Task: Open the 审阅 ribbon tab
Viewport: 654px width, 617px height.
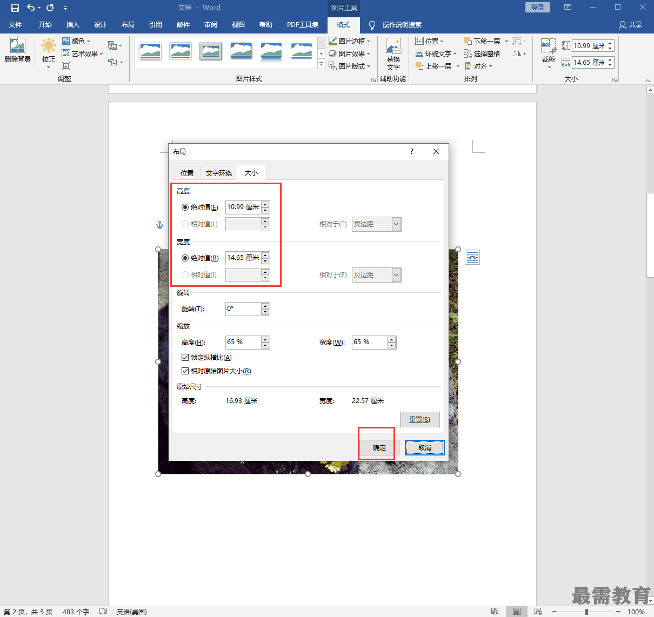Action: tap(211, 25)
